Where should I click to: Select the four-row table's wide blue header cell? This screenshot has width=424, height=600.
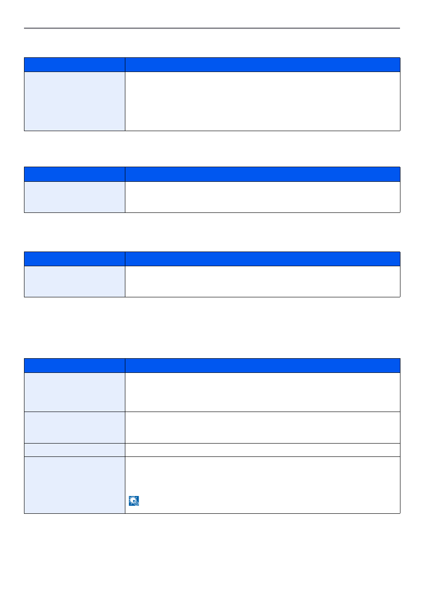262,365
